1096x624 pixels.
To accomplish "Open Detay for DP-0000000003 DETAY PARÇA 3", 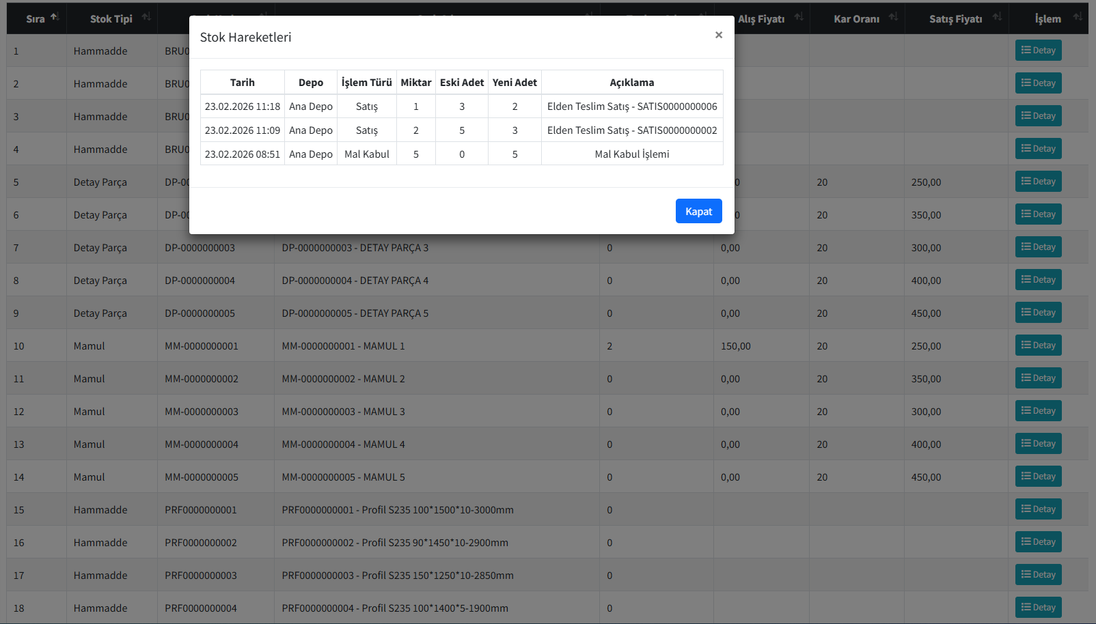I will (1038, 247).
